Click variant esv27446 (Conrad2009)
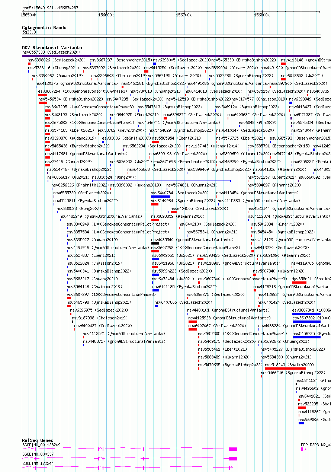This screenshot has height=472, width=331. coord(68,162)
